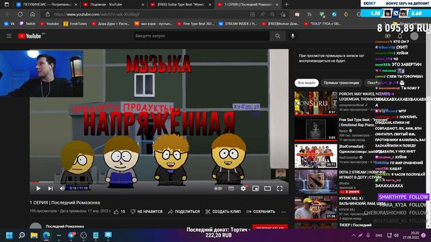Click СОХРАНИТЬ save button
The image size is (431, 242).
[x=261, y=212]
